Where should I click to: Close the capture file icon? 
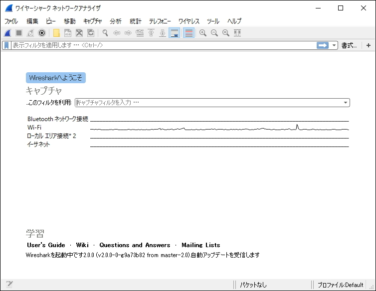(79, 33)
